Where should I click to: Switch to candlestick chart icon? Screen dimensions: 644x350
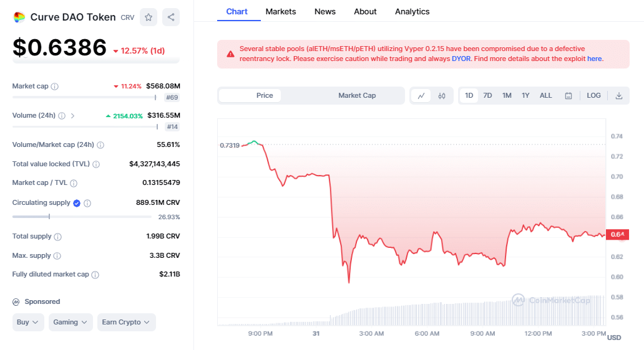(442, 96)
